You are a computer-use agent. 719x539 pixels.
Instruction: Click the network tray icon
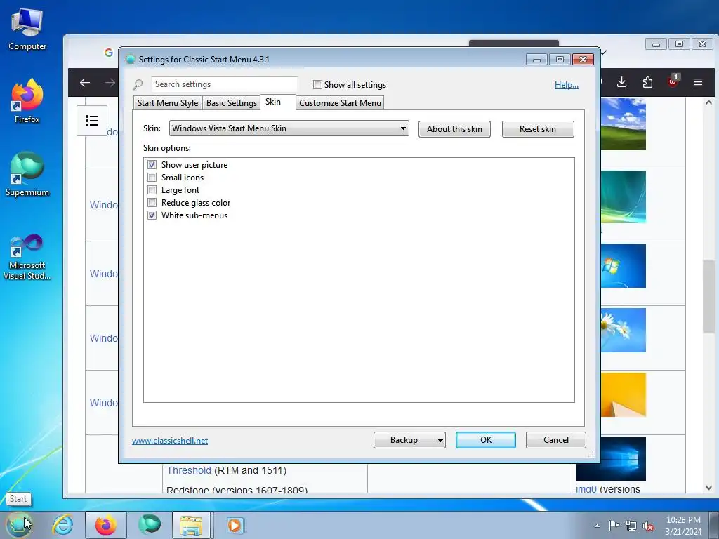coord(631,526)
